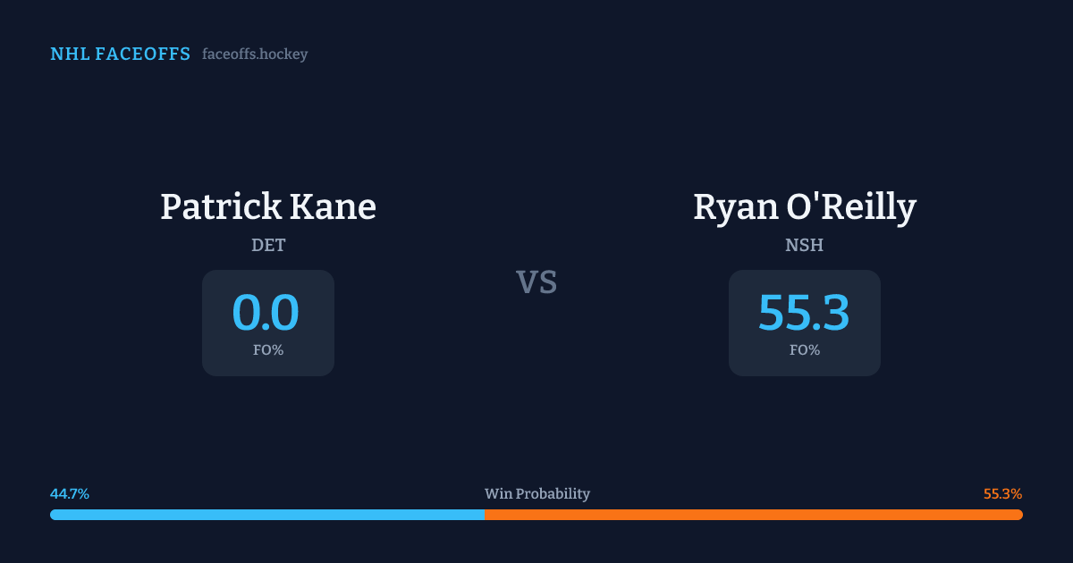Image resolution: width=1073 pixels, height=563 pixels.
Task: Open the faceoffs.hockey site link
Action: (x=255, y=55)
